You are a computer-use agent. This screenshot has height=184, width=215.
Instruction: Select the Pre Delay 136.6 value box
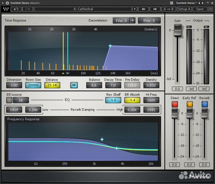(132, 85)
